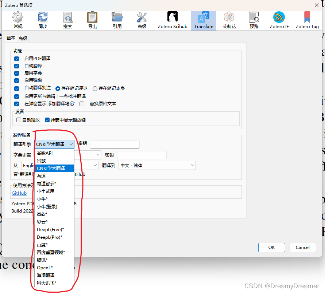Toggle the 启用字典 checkbox
325x293 pixels.
pyautogui.click(x=17, y=73)
